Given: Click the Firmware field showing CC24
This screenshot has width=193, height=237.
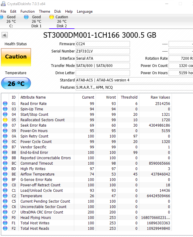Looking at the screenshot, I should 103,44.
